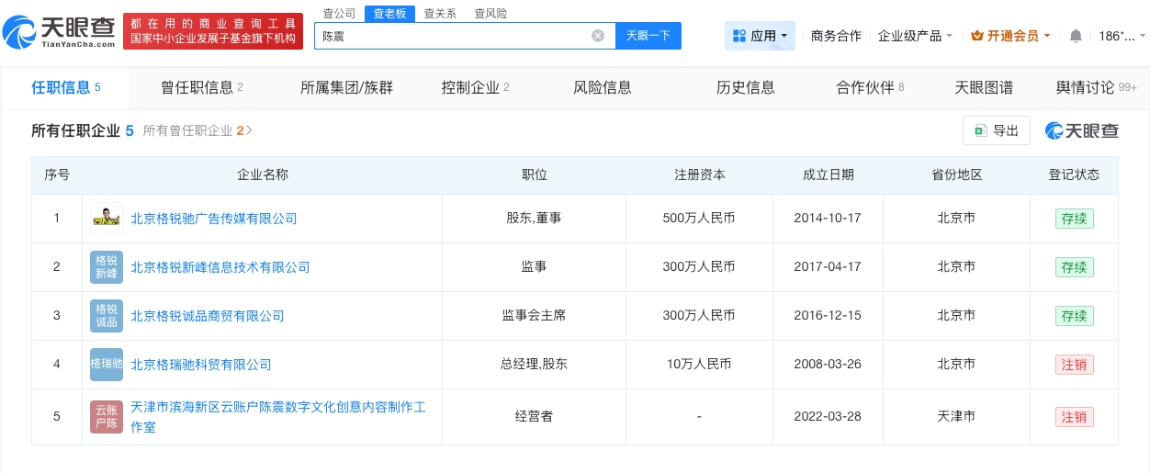Viewport: 1150px width, 473px height.
Task: Open the notification bell icon
Action: click(1076, 36)
